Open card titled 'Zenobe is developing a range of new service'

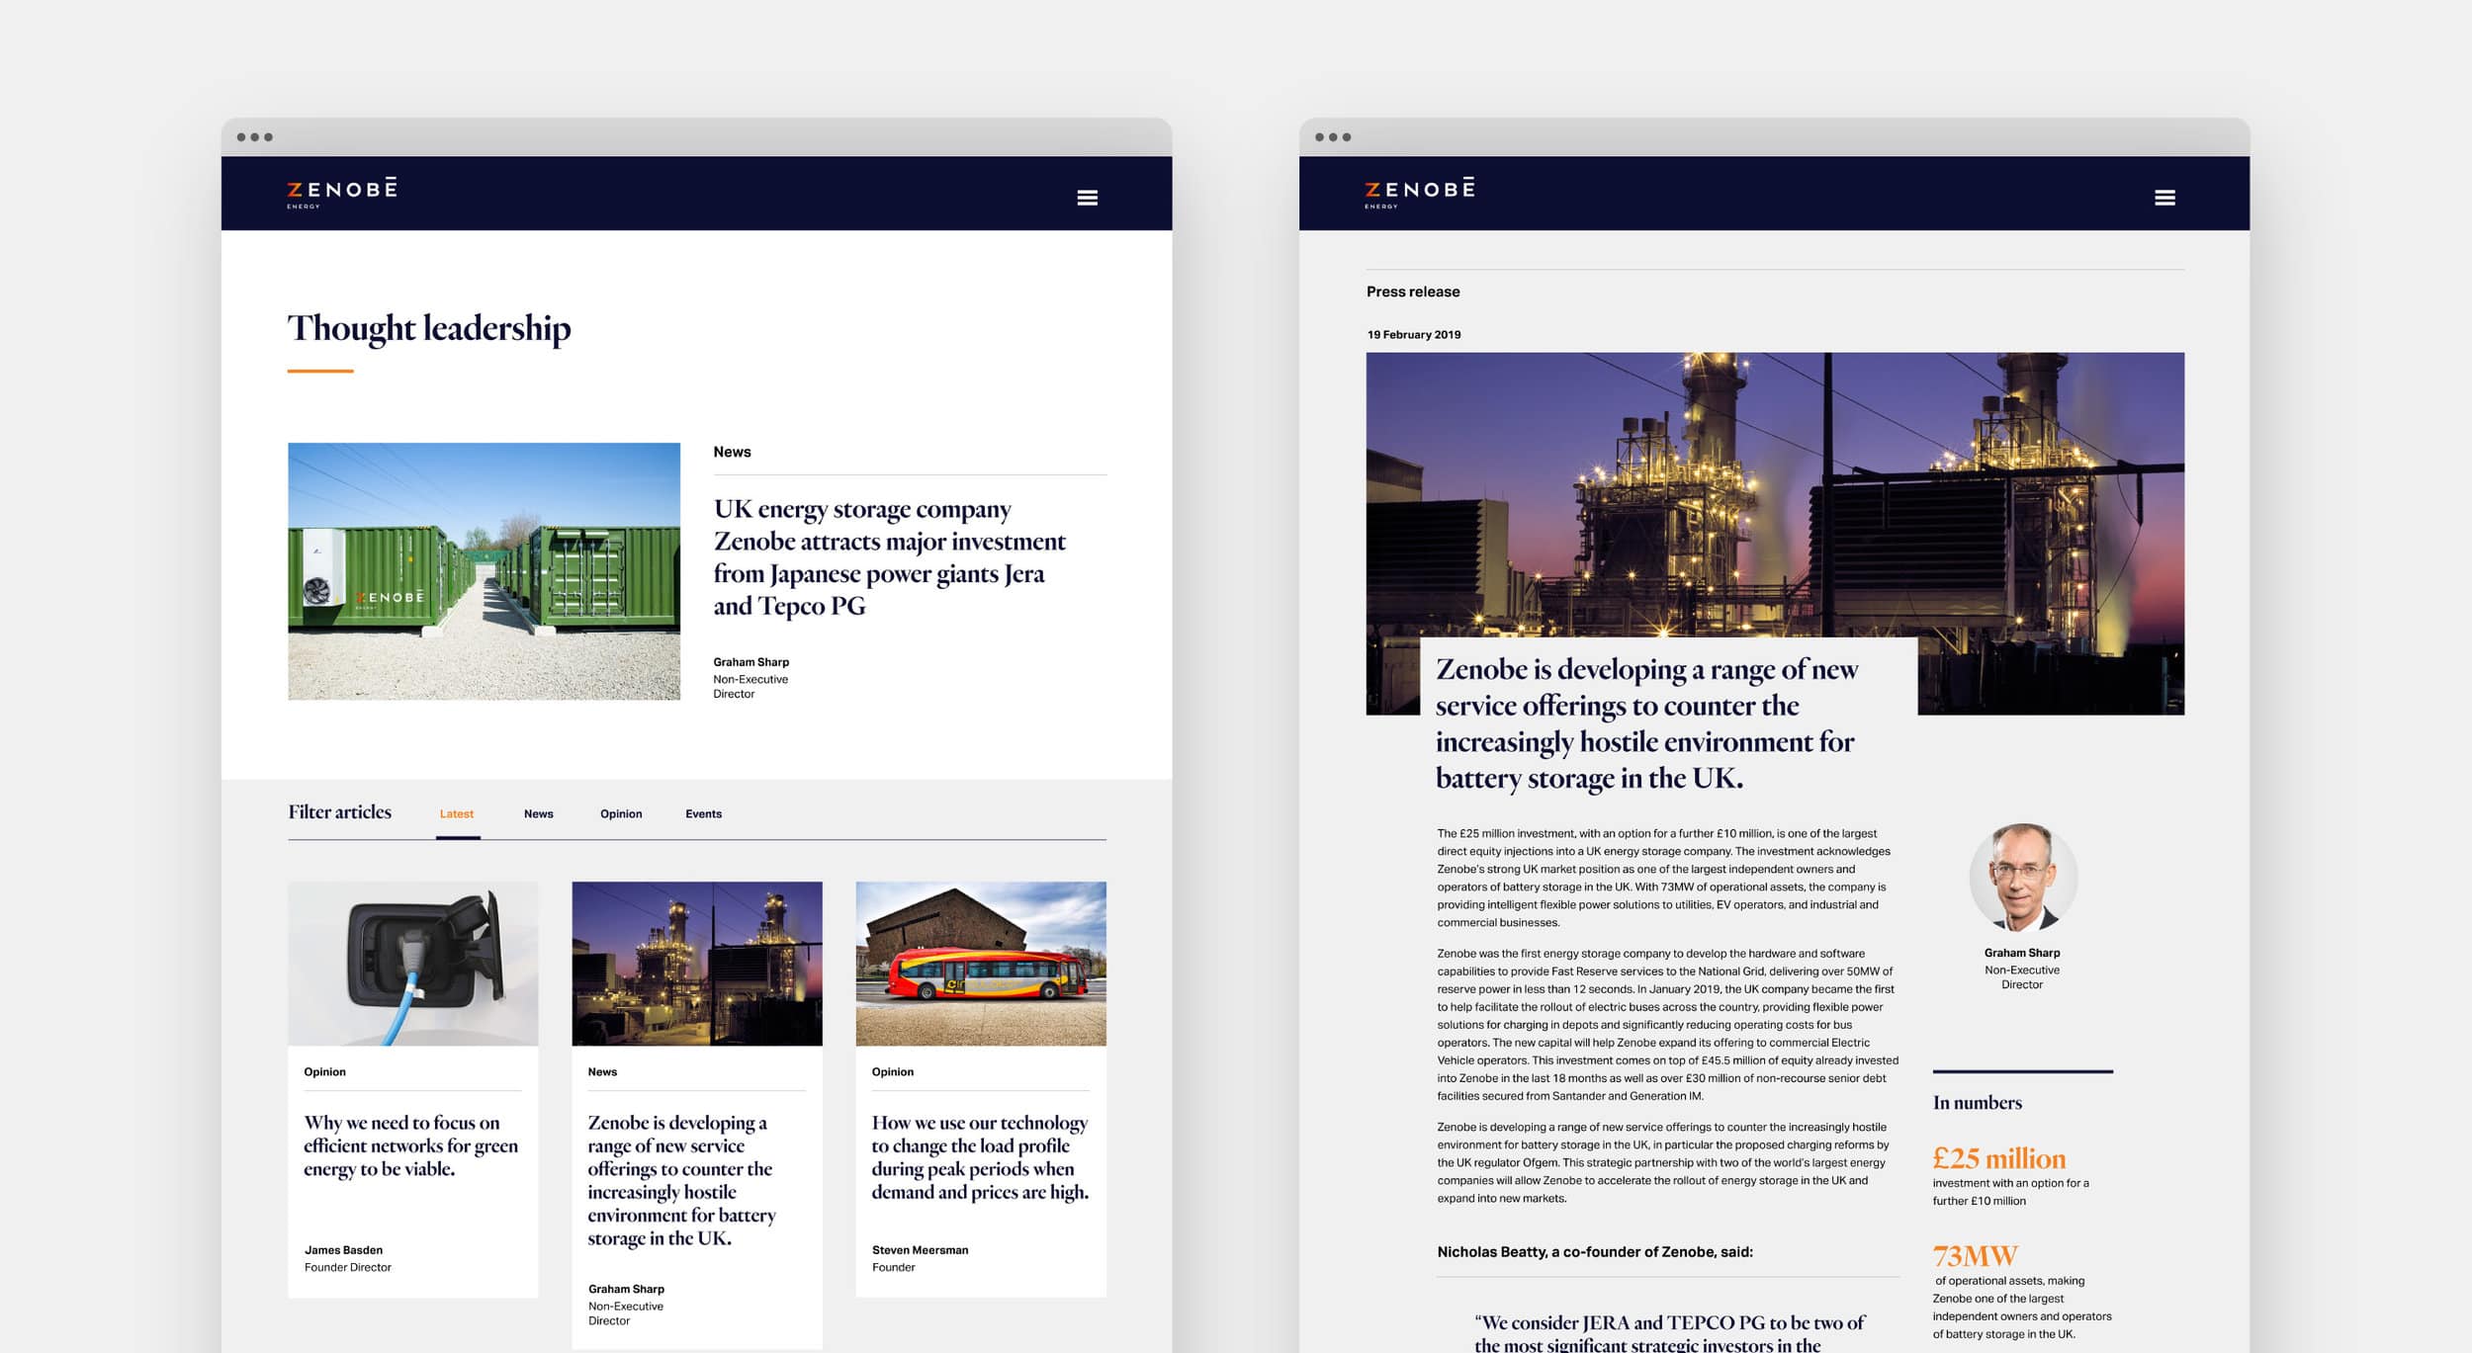tap(682, 1180)
